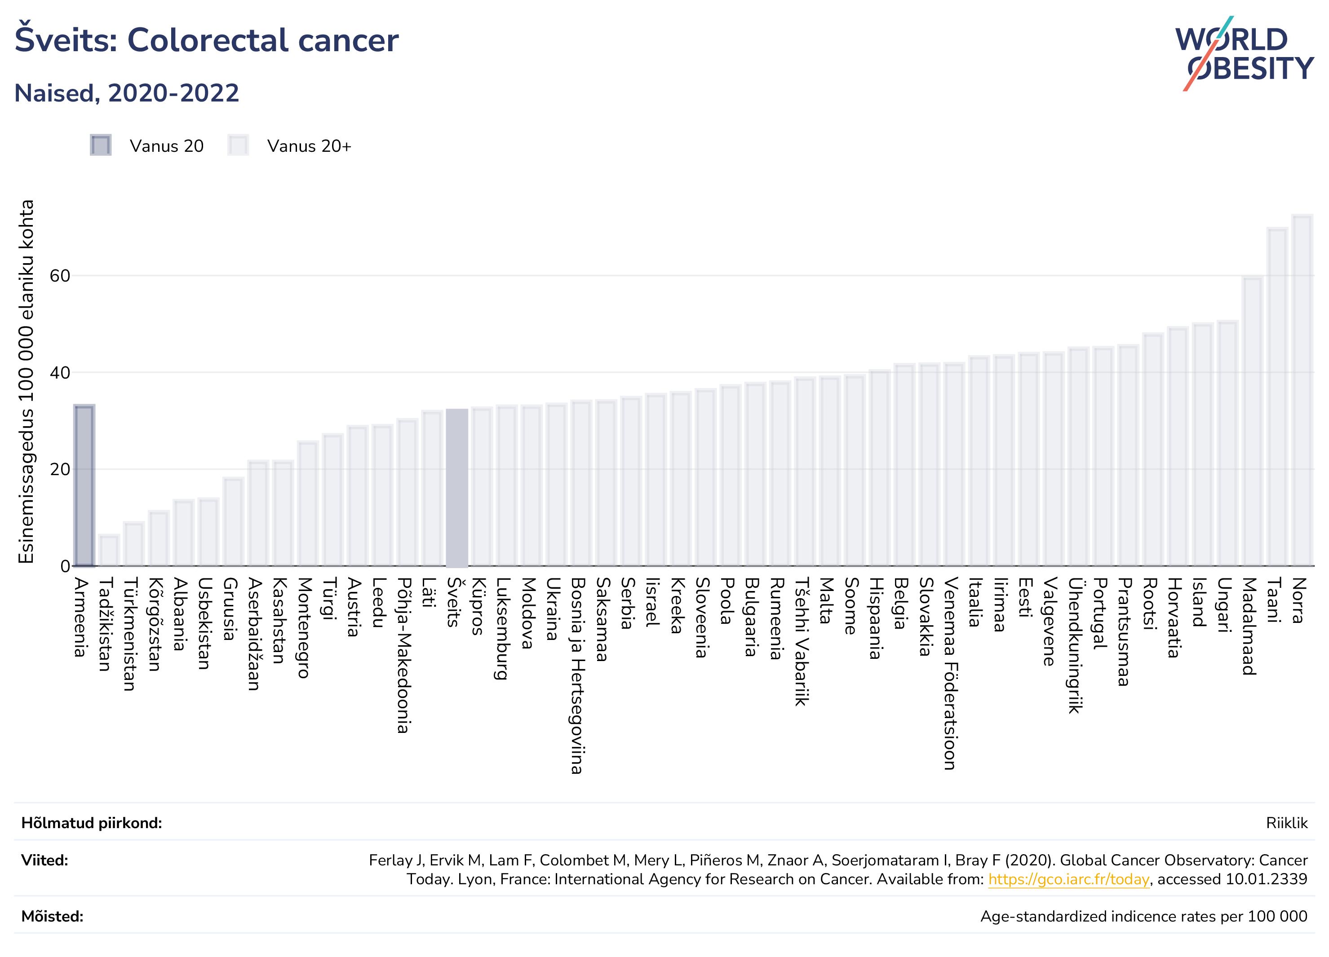Open the gco.iarc.fr/today link
Viewport: 1329px width, 957px height.
(x=1069, y=879)
